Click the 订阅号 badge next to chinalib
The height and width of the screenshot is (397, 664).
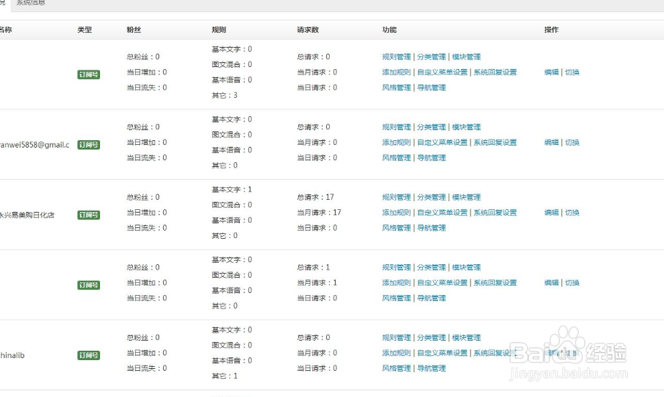pyautogui.click(x=88, y=355)
